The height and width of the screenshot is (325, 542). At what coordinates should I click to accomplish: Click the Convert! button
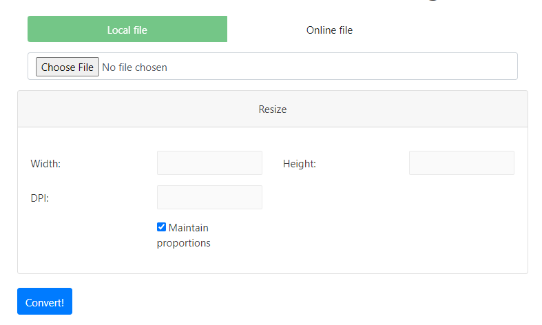coord(45,302)
